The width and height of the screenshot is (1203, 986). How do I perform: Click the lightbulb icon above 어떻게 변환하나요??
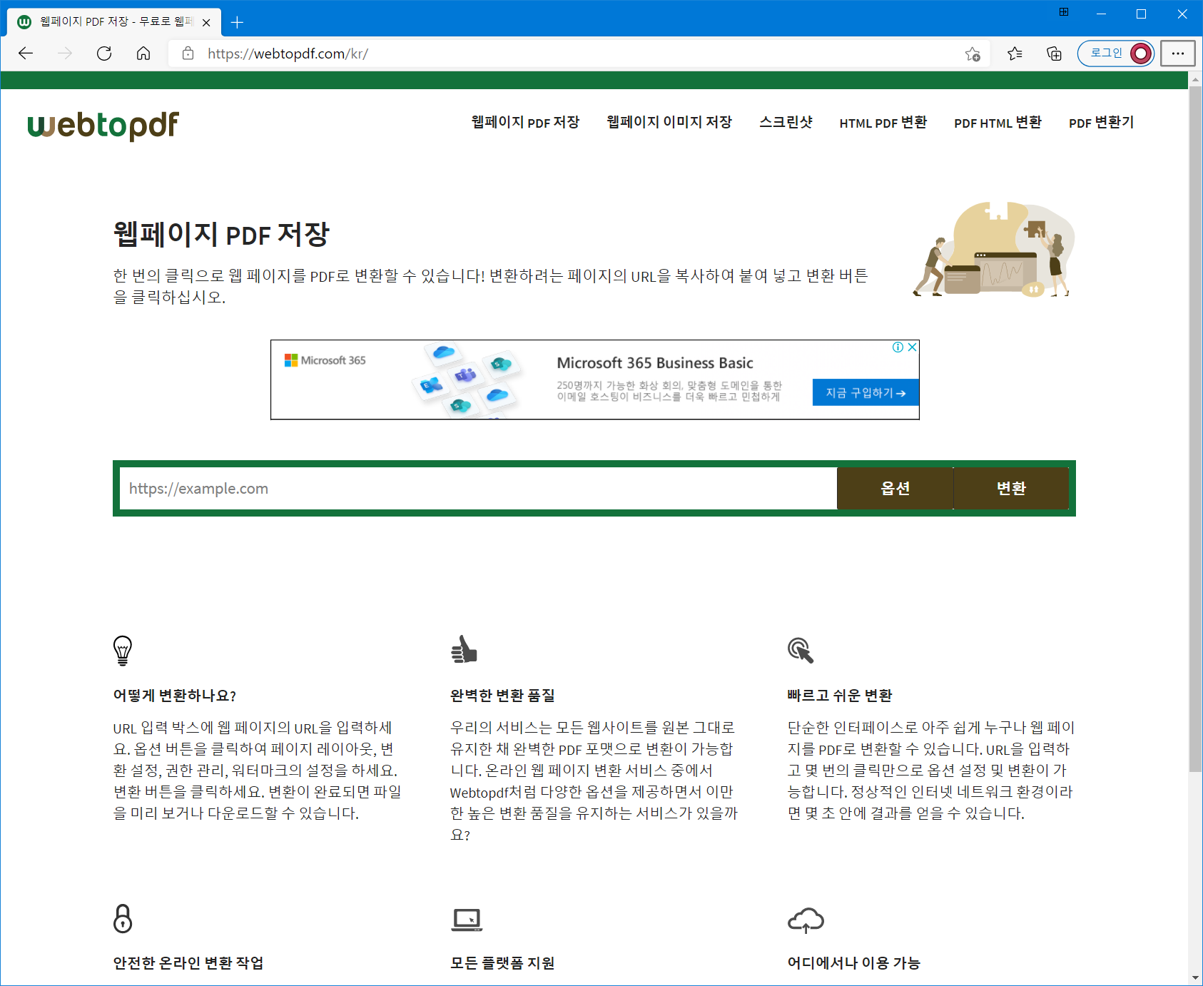123,651
